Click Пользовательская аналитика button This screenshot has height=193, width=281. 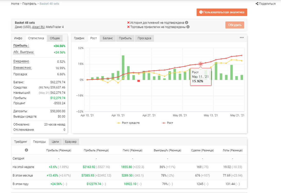(222, 12)
